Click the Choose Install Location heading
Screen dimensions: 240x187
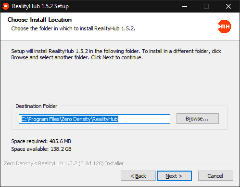pyautogui.click(x=39, y=20)
